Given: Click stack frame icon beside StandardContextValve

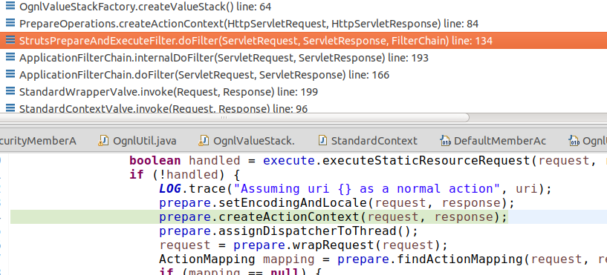Looking at the screenshot, I should coord(11,107).
